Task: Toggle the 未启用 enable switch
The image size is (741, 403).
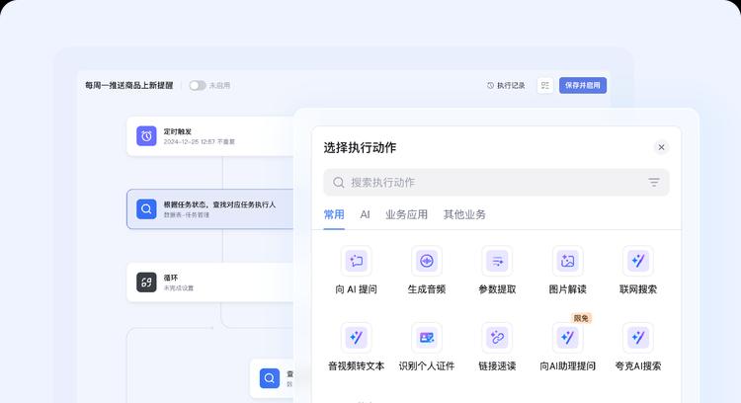Action: (x=198, y=86)
